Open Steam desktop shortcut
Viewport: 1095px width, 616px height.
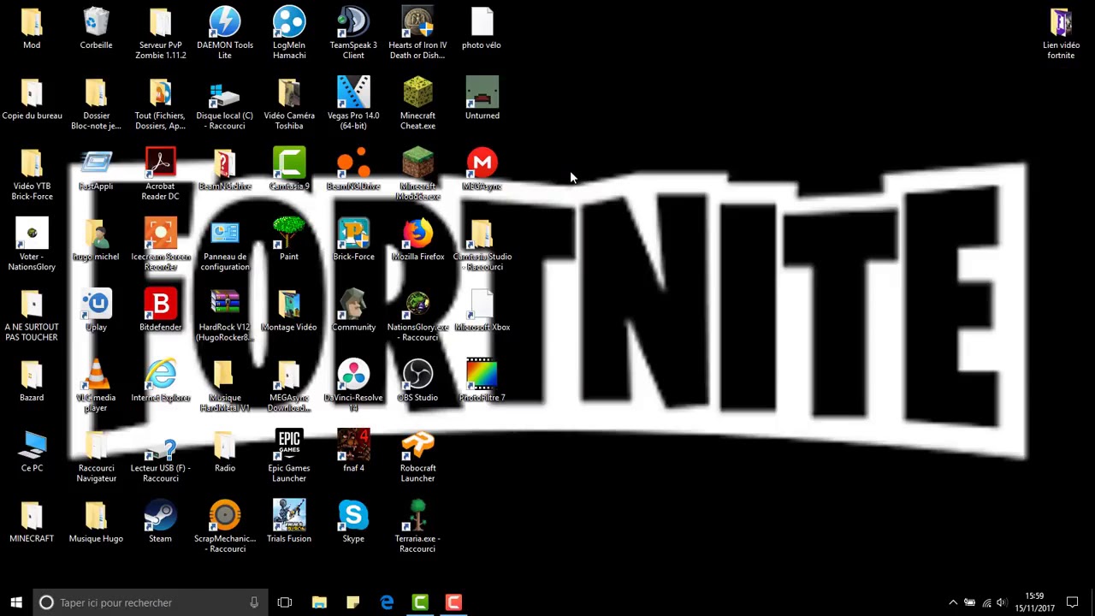coord(160,521)
